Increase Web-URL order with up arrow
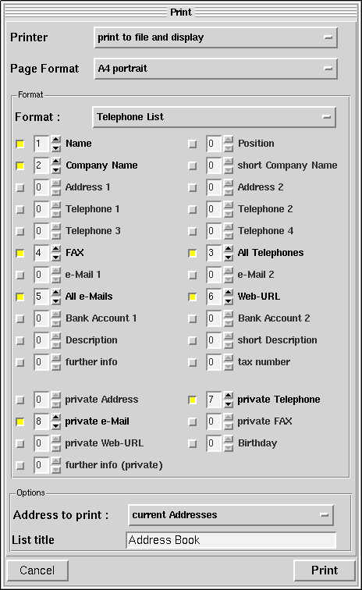This screenshot has width=362, height=590. point(229,293)
